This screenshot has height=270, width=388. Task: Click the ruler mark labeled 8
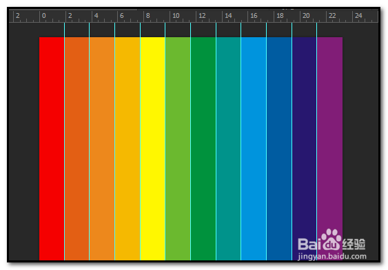148,16
